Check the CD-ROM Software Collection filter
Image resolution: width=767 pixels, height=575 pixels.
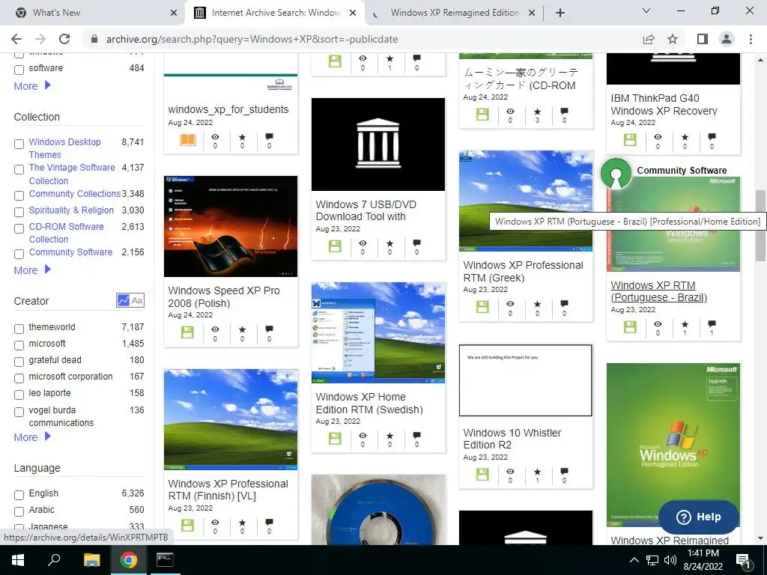click(19, 229)
